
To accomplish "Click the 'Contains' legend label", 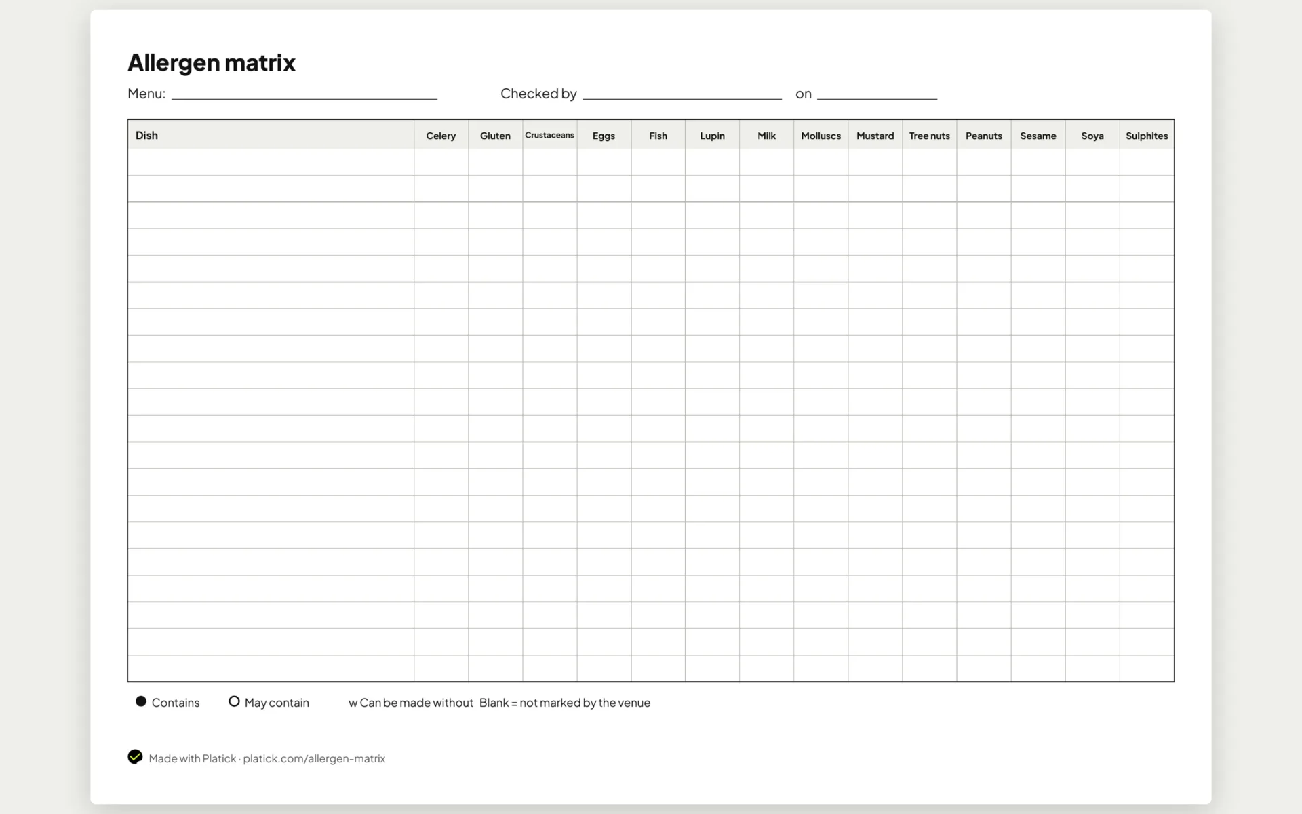I will pos(176,703).
